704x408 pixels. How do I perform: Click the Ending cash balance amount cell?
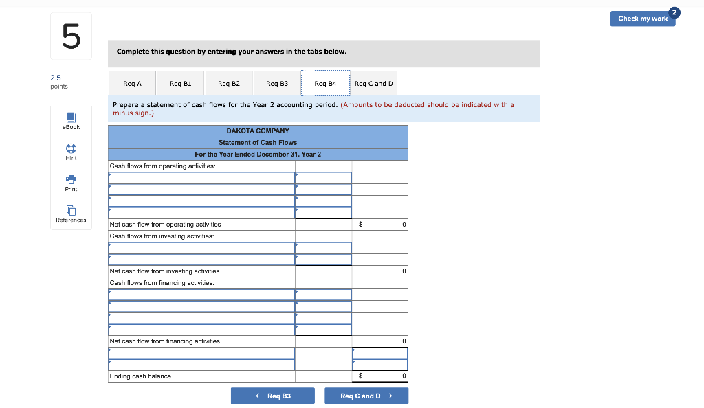[x=379, y=376]
